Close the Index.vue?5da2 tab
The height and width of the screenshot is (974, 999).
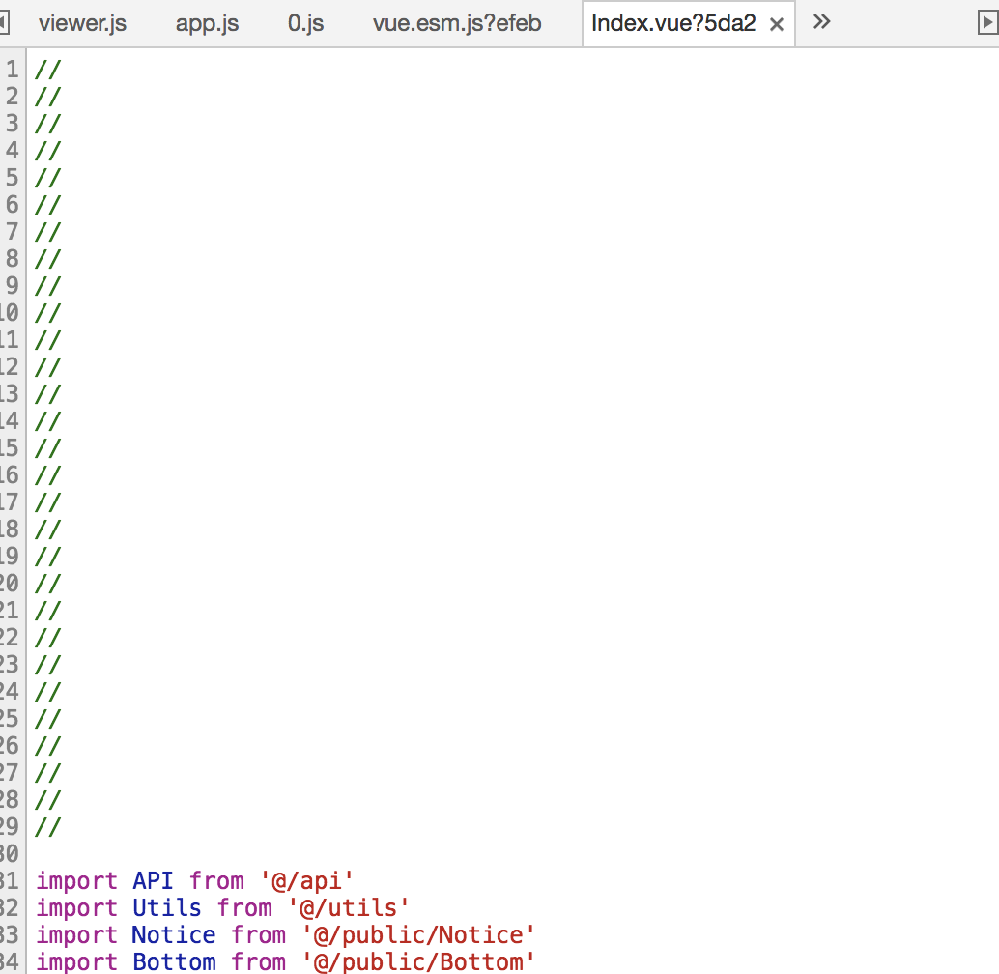click(x=777, y=25)
